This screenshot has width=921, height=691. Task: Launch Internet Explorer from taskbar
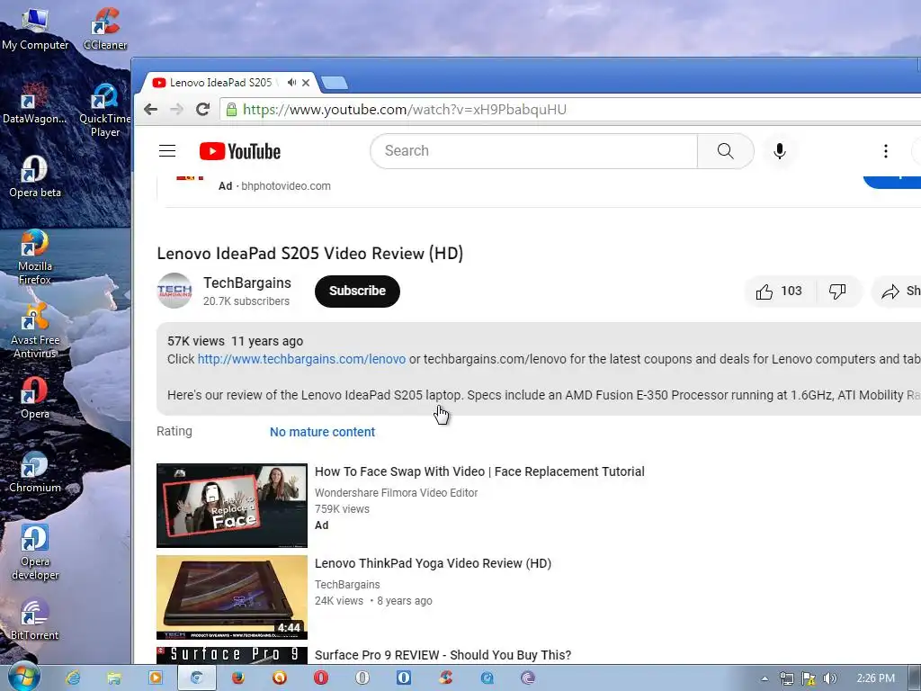[x=73, y=678]
